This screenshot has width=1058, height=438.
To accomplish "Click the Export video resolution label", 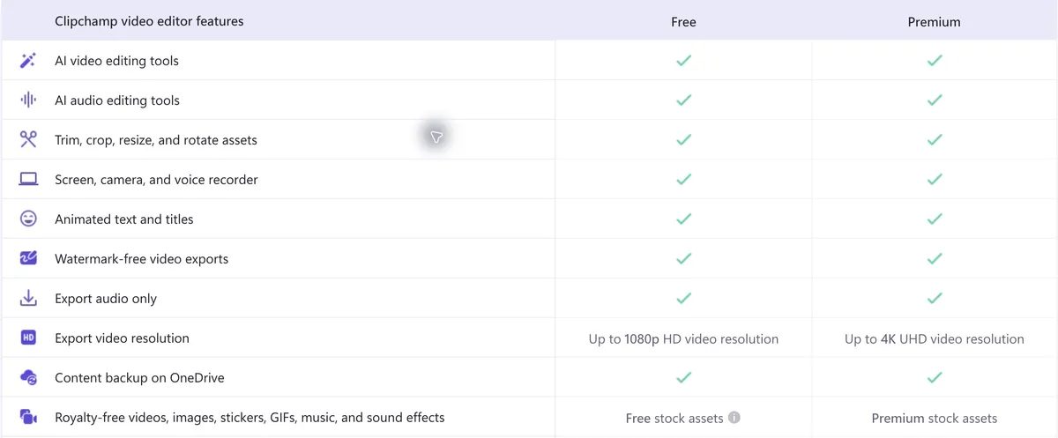I will (122, 338).
